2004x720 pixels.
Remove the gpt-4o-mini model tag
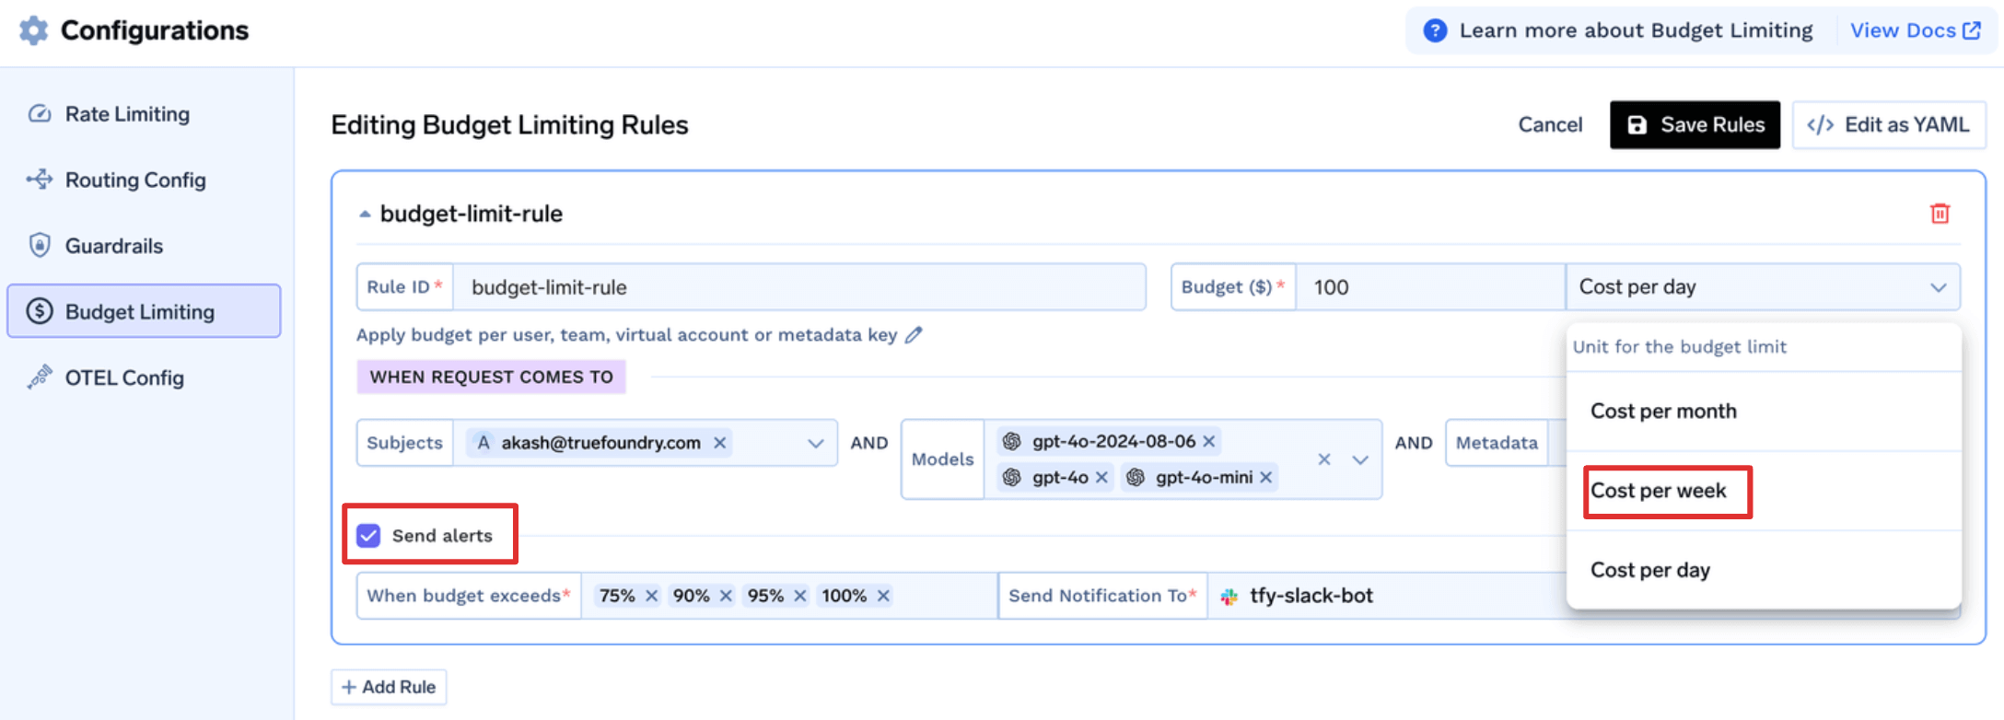1266,477
